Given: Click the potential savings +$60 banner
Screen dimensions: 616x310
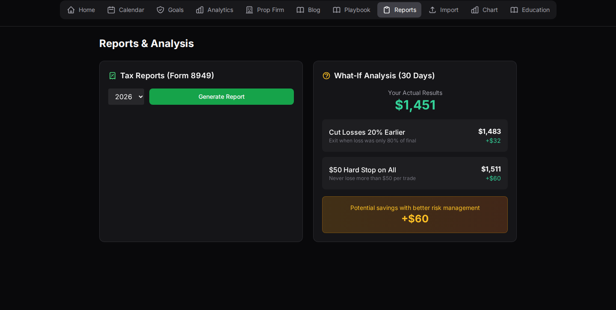Looking at the screenshot, I should (415, 215).
